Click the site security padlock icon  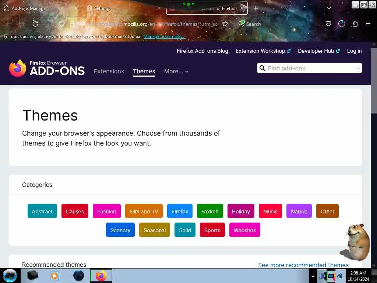72,24
